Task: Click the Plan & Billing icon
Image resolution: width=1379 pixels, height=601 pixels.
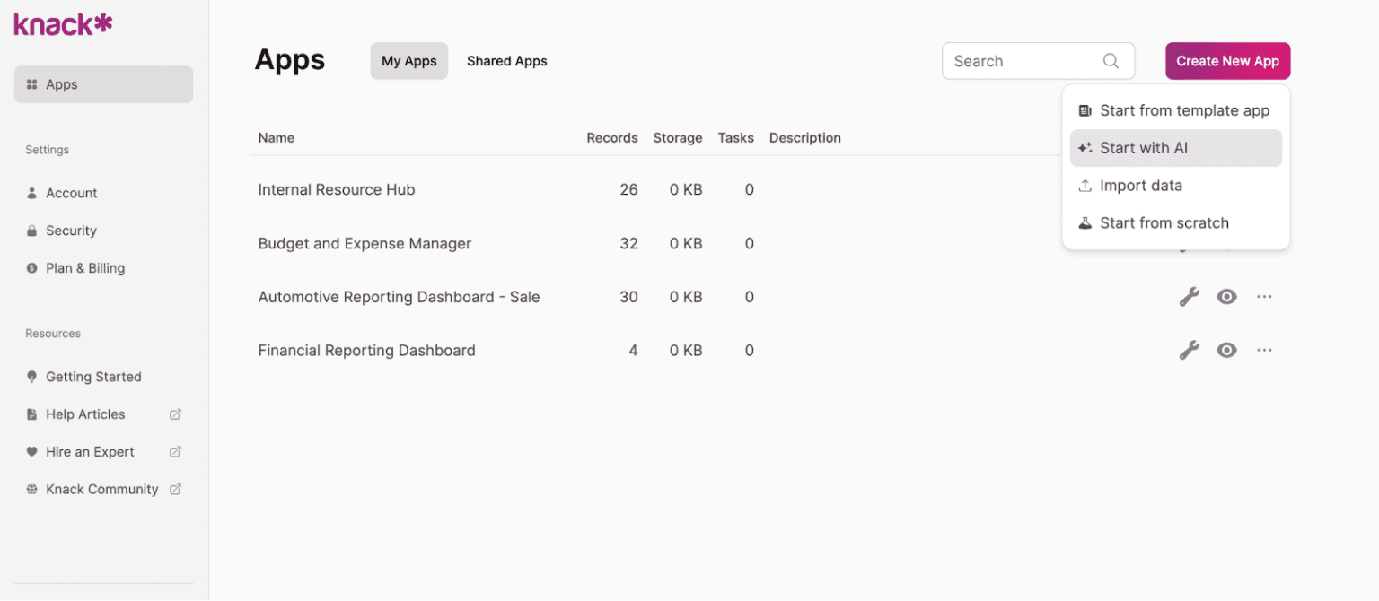Action: 31,268
